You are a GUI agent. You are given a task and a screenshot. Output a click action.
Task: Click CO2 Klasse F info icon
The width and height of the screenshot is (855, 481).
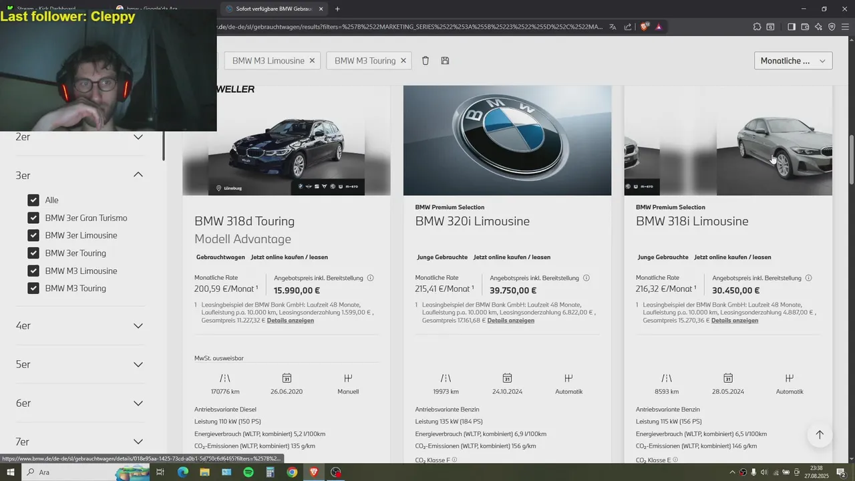454,460
